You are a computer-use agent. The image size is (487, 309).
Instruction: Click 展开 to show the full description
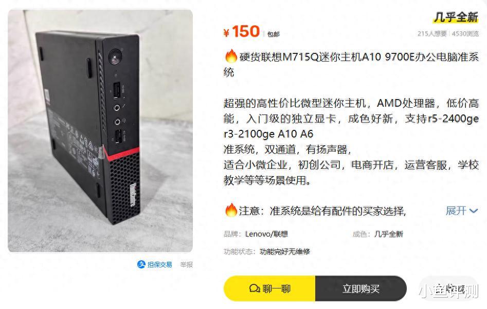point(456,211)
